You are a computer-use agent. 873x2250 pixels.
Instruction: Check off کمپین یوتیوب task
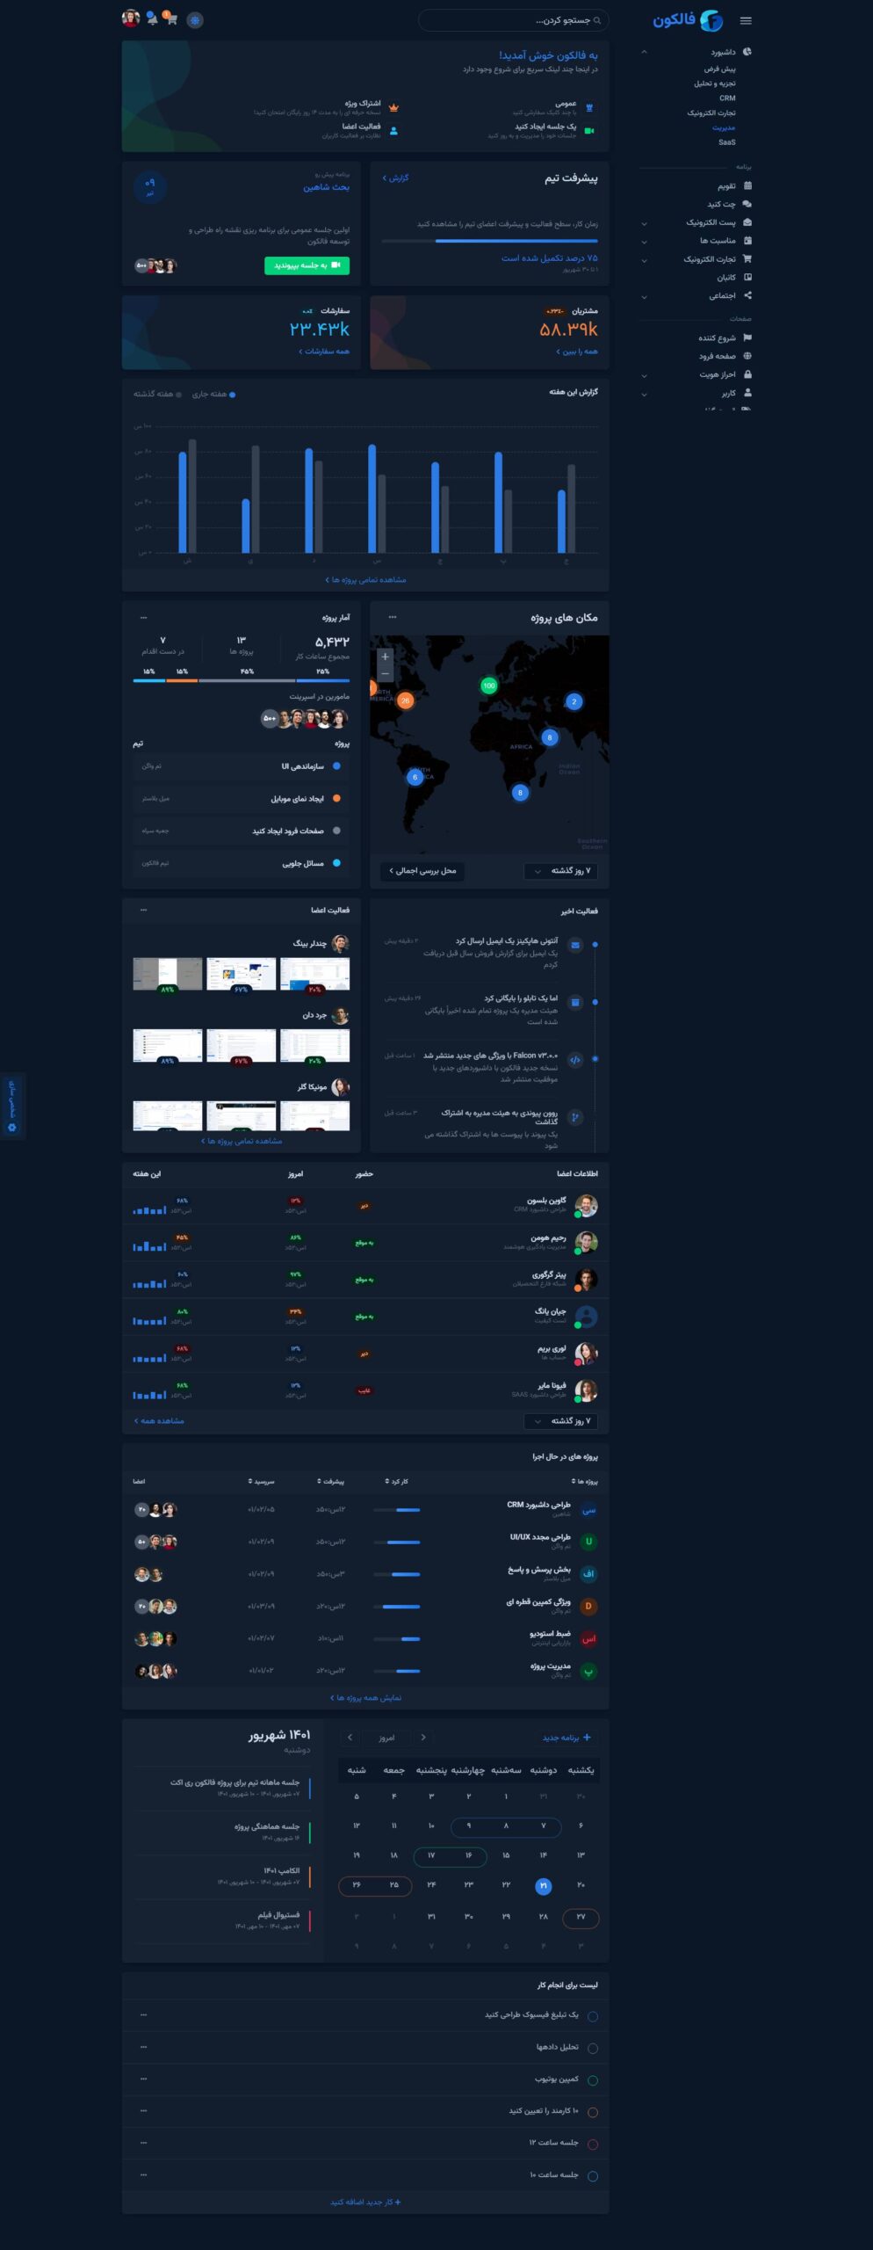click(x=593, y=2080)
